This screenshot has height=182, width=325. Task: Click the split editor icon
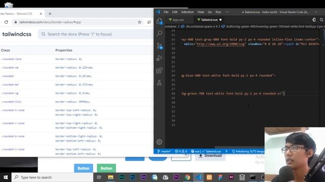[321, 20]
